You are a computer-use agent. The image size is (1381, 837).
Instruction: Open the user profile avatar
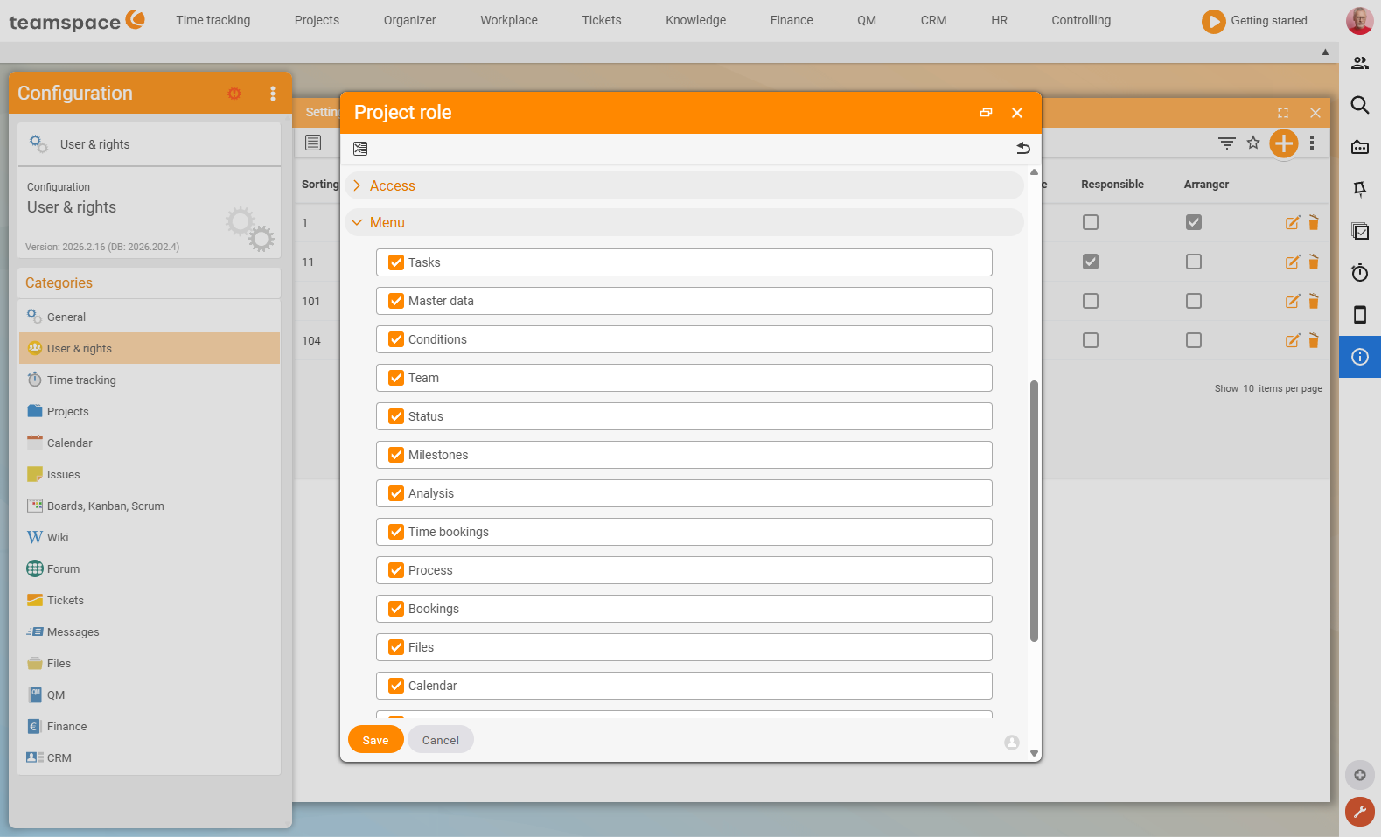(1359, 21)
